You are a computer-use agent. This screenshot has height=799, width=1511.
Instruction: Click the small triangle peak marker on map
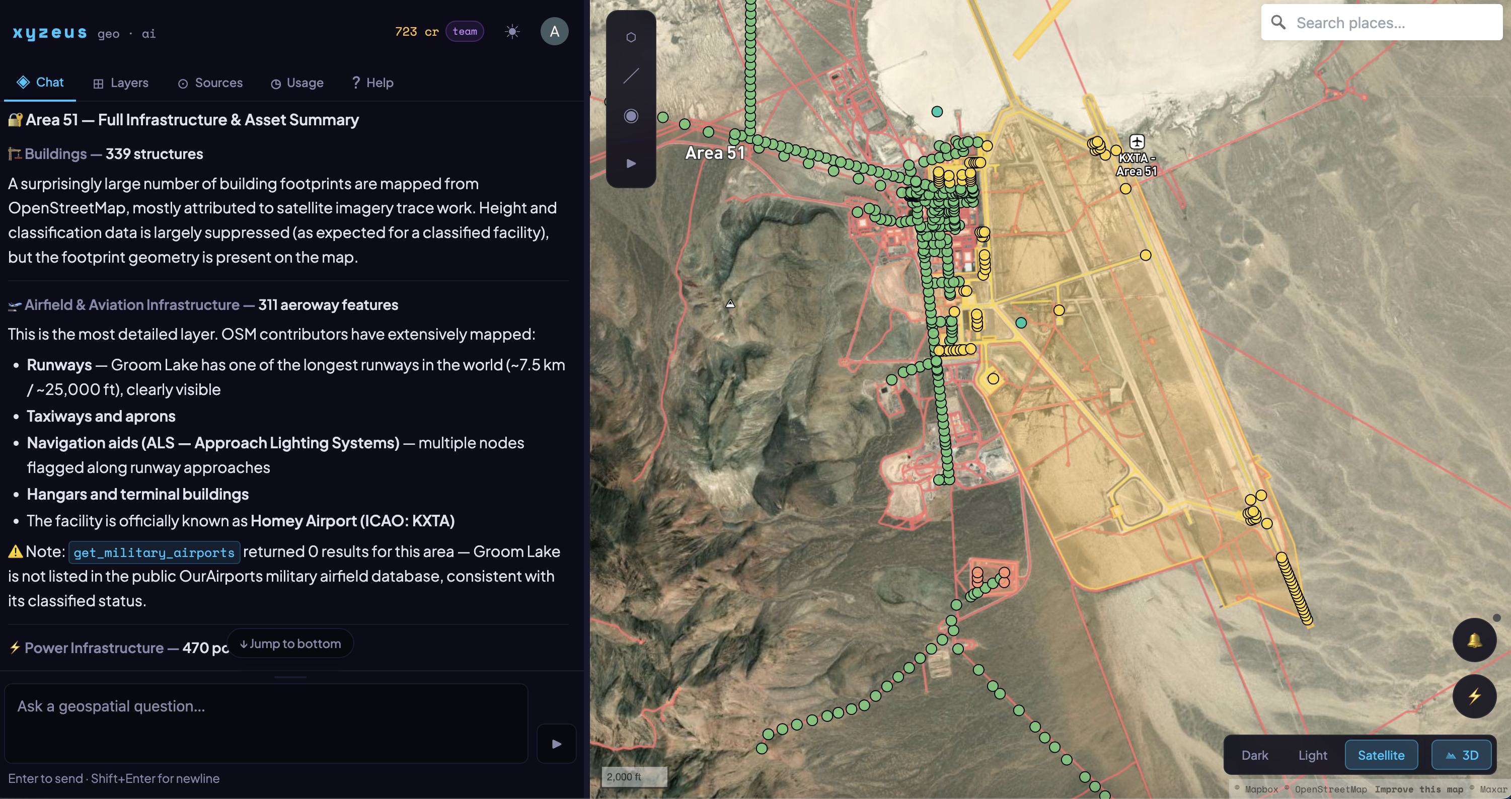(x=730, y=304)
